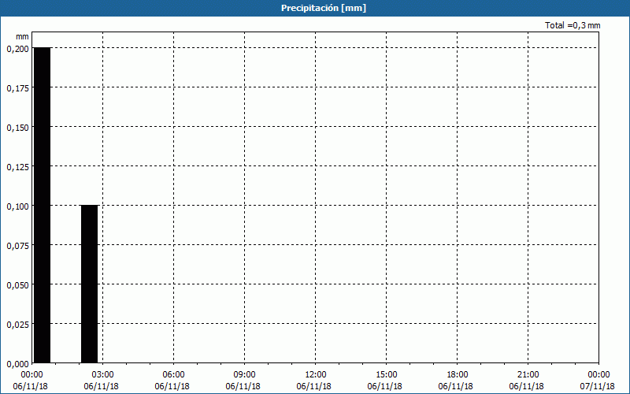Select the 0,100 mm precipitation bar before 03:00

(x=89, y=284)
